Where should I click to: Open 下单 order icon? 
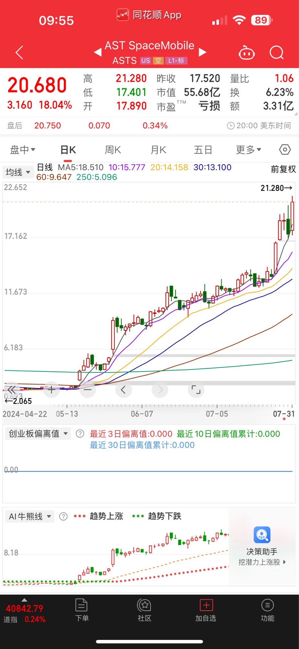click(x=82, y=605)
